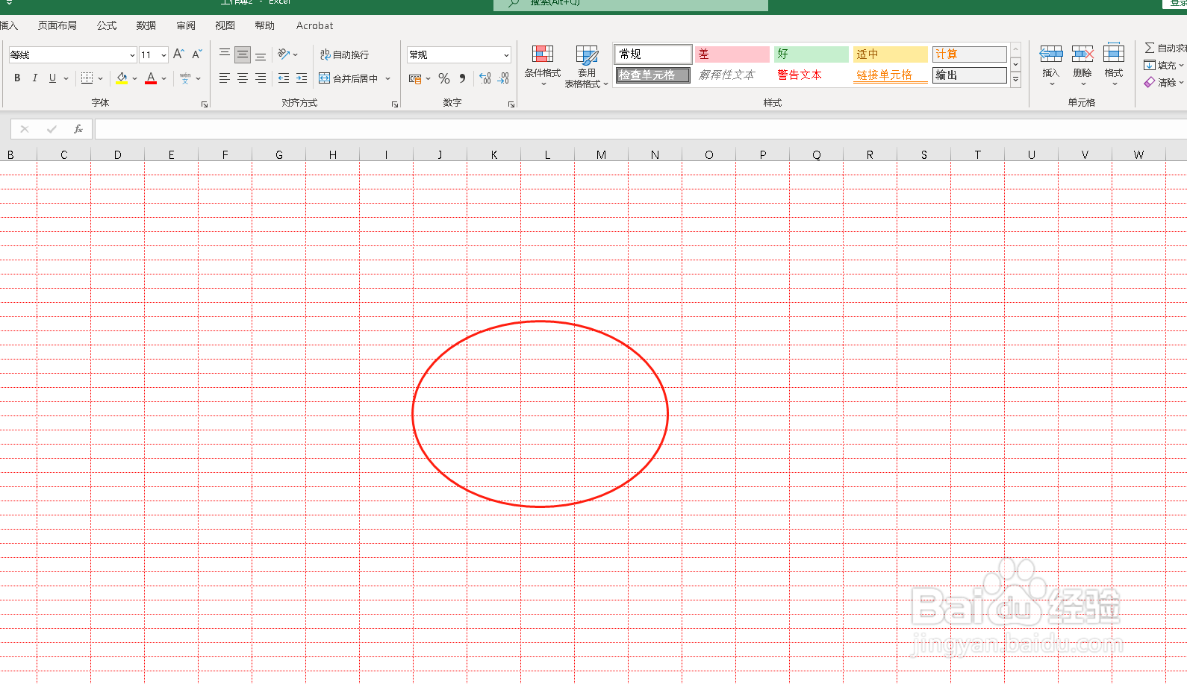Click 填充 fill button
Viewport: 1187px width, 684px height.
(x=1163, y=66)
